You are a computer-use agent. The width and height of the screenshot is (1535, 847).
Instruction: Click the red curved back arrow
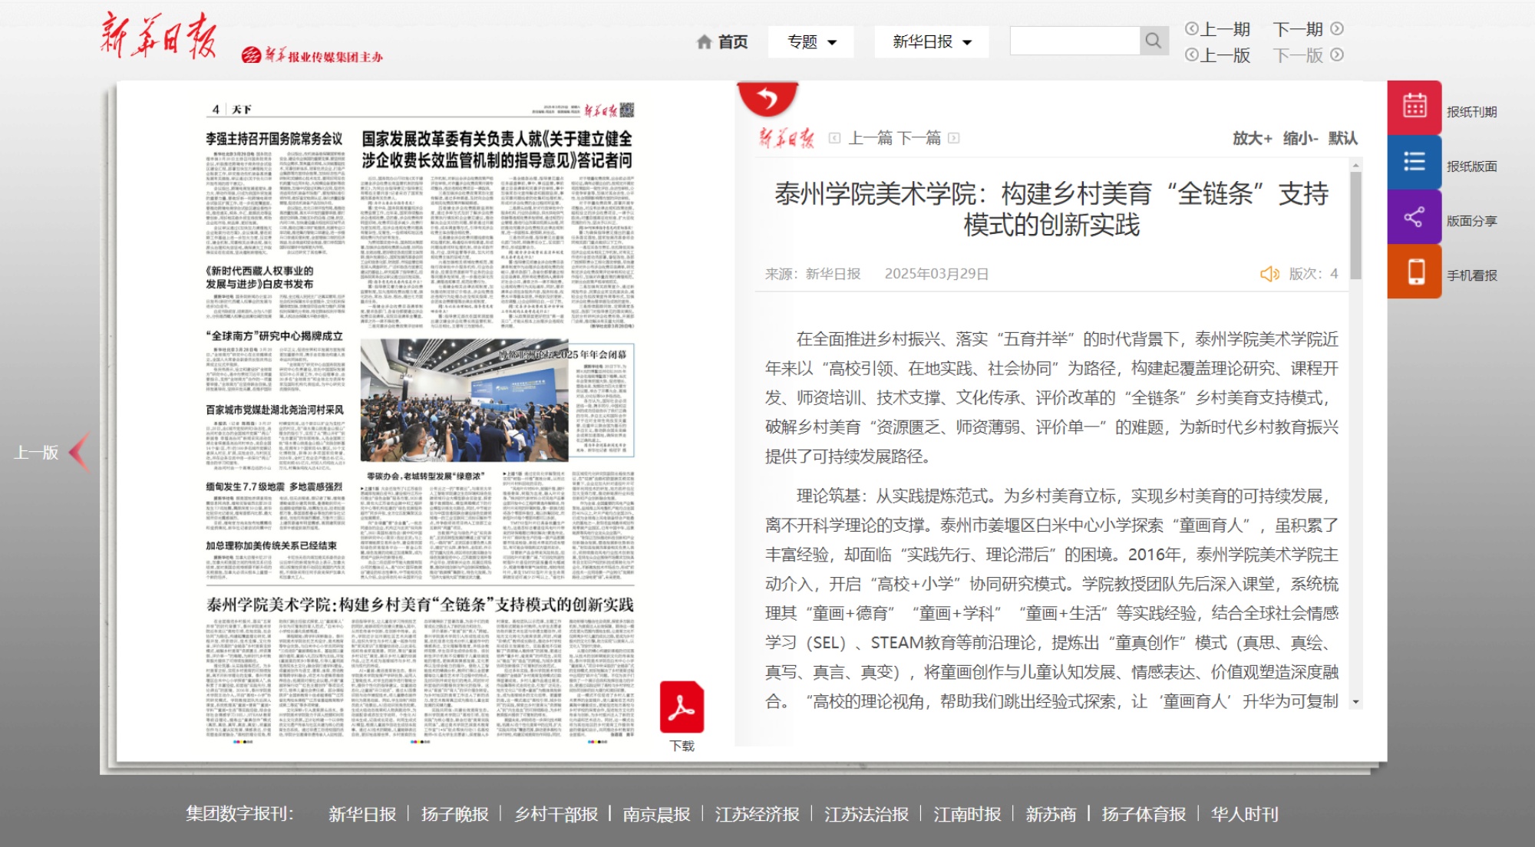(767, 99)
